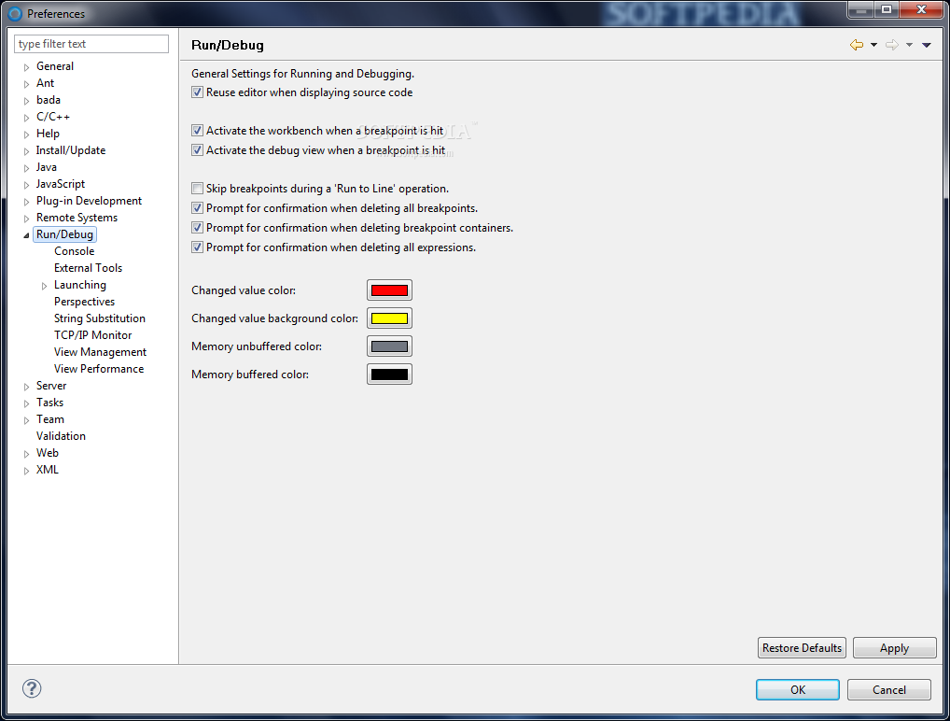Click the back navigation arrow icon

856,45
